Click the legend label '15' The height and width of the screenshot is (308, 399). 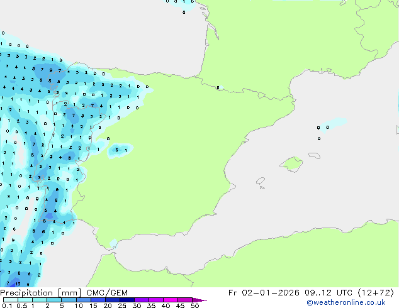[93, 305]
